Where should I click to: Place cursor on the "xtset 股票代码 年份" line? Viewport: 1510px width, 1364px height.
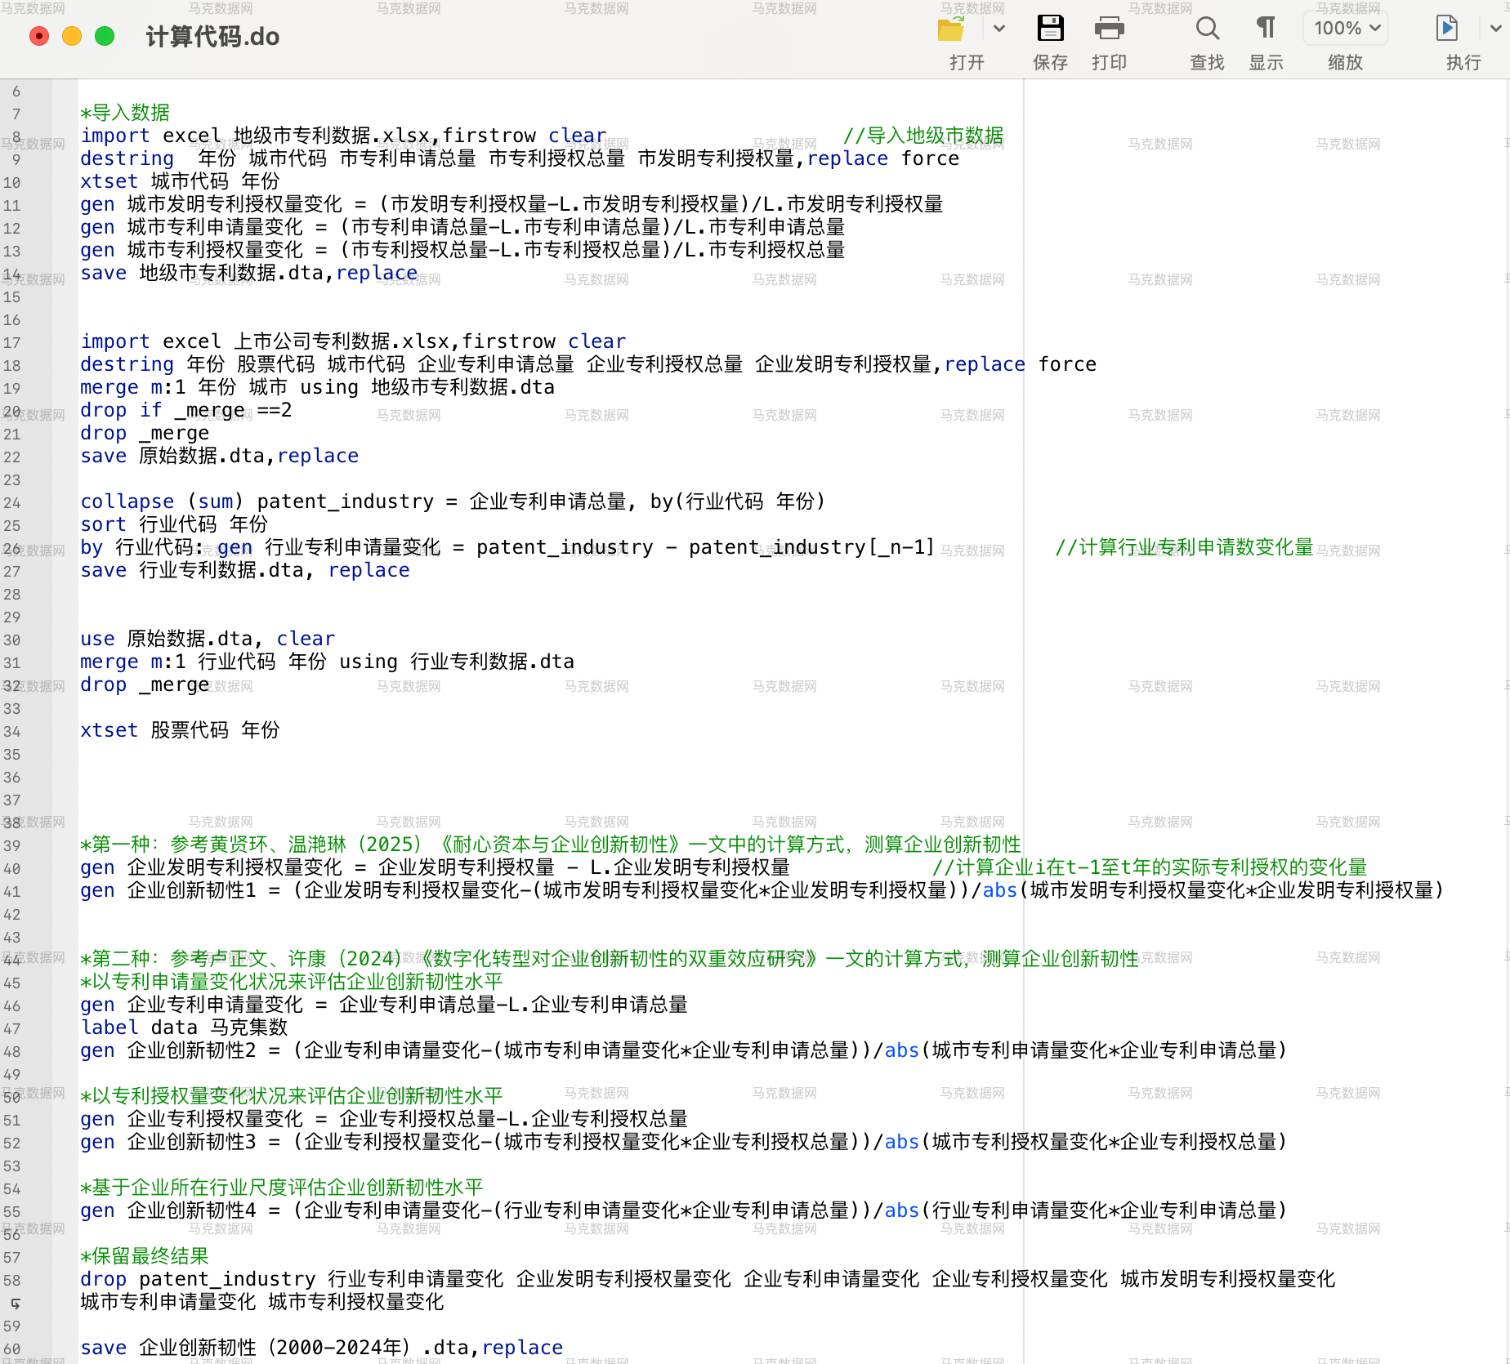[x=180, y=730]
